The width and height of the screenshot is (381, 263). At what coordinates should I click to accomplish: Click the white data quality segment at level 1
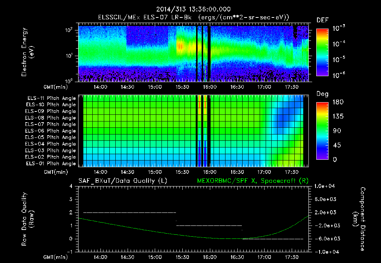click(x=209, y=225)
